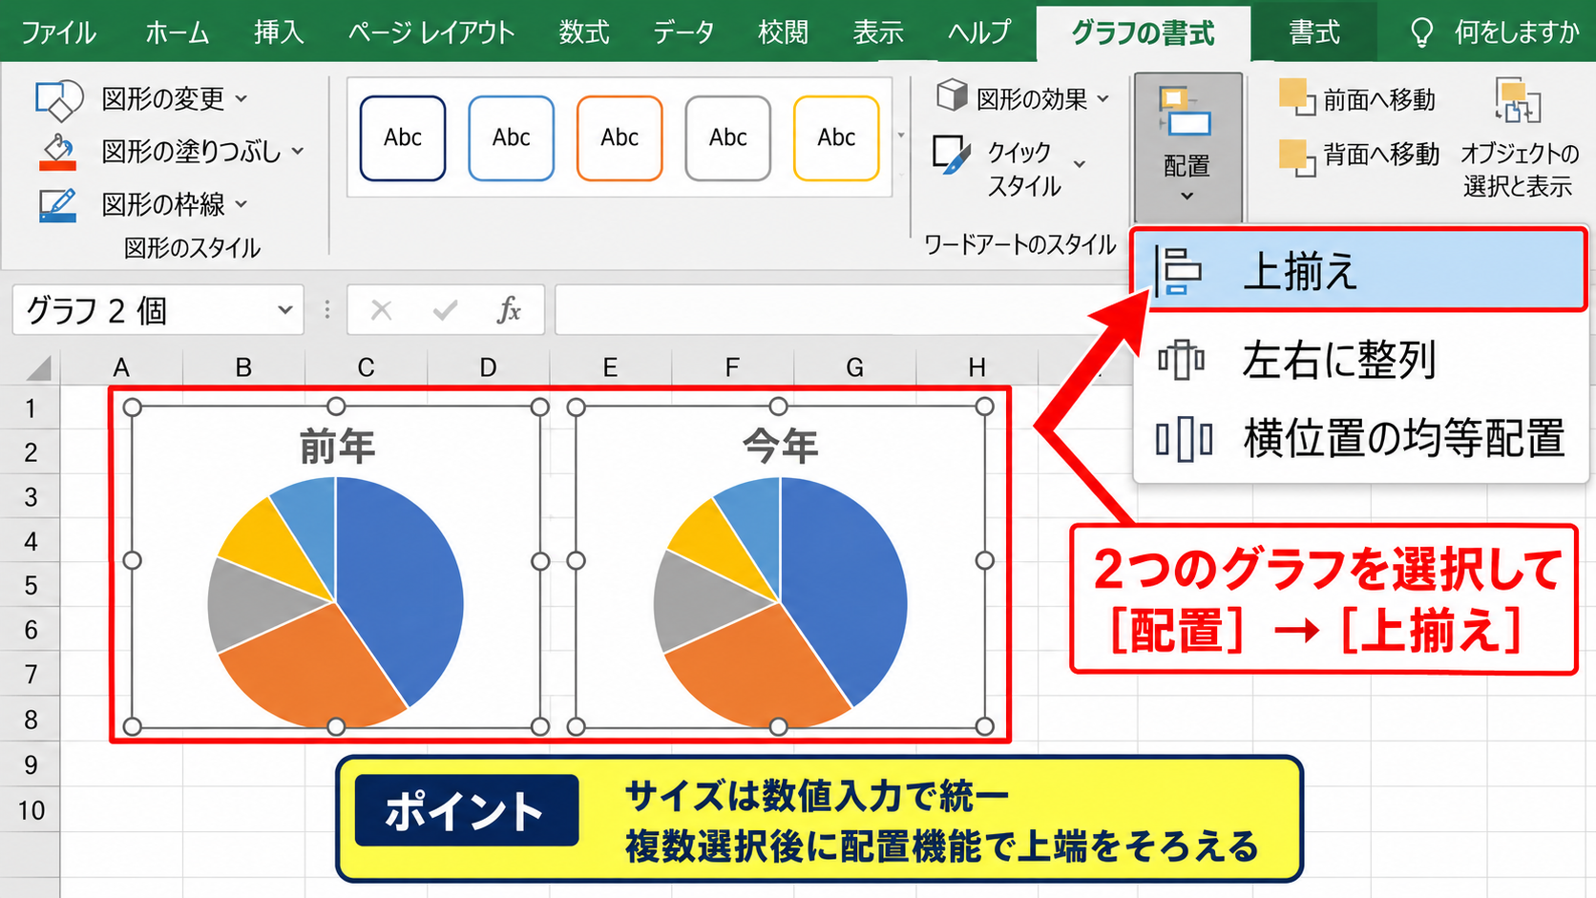Viewport: 1596px width, 898px height.
Task: Open the ヘルプ tab
Action: pos(979,32)
